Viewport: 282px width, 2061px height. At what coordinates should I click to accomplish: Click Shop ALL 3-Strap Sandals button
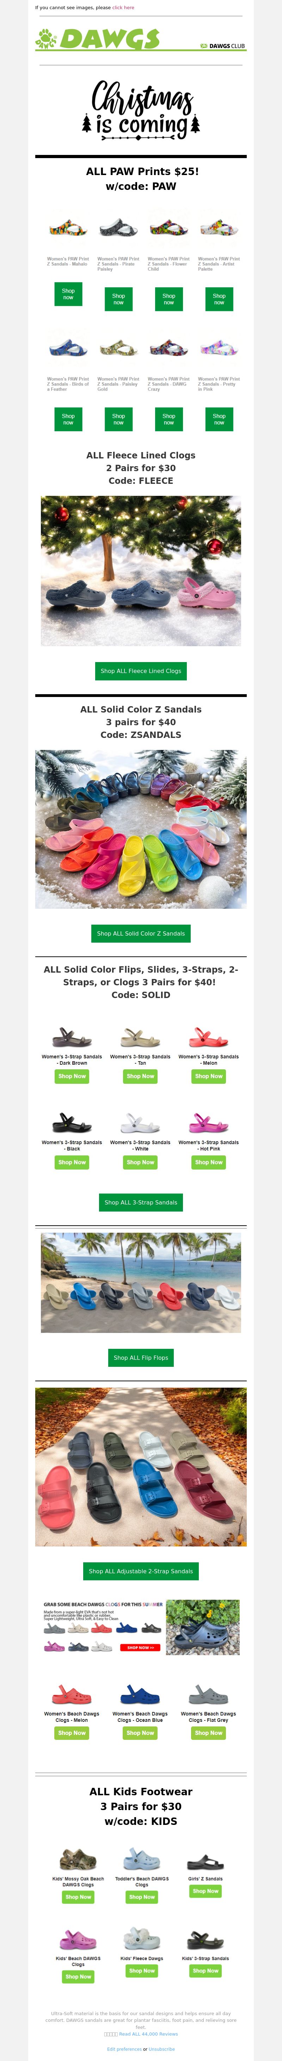141,1202
